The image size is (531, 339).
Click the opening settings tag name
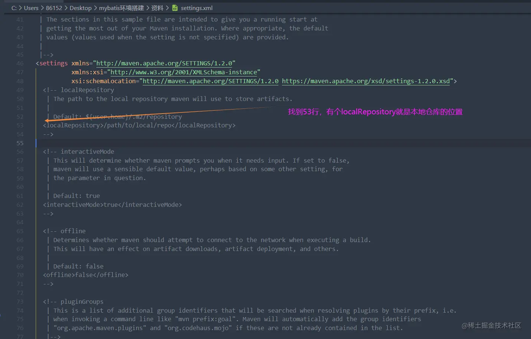click(53, 63)
